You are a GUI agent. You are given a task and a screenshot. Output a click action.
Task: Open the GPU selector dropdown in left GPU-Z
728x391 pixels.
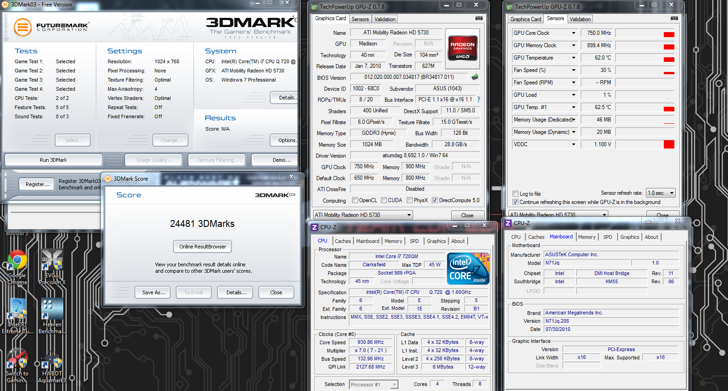pos(363,215)
